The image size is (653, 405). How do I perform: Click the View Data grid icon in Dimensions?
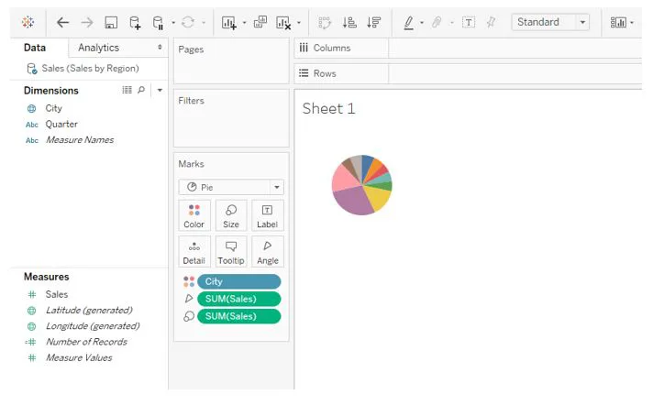pyautogui.click(x=127, y=90)
